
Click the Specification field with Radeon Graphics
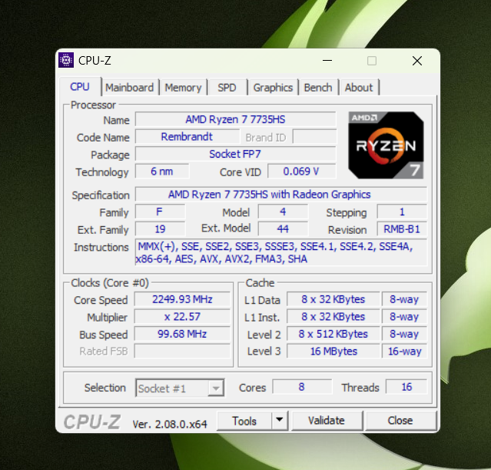click(281, 195)
